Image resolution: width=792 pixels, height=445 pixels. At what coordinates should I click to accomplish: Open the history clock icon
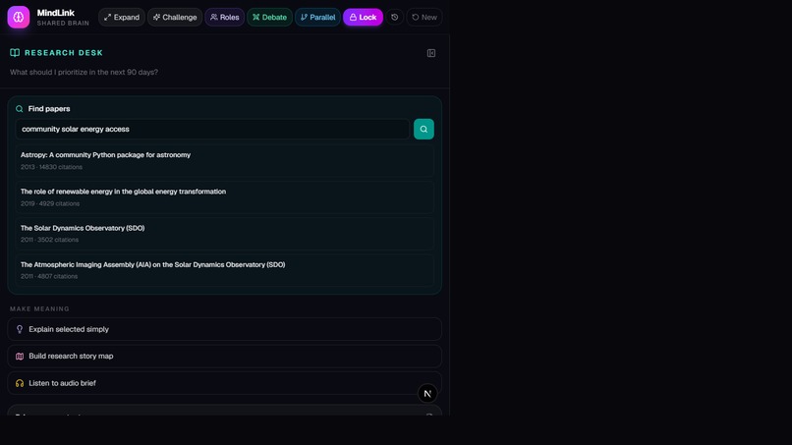(x=394, y=17)
